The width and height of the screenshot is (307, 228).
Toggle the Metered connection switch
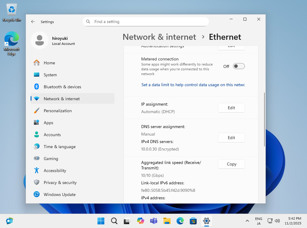click(239, 66)
